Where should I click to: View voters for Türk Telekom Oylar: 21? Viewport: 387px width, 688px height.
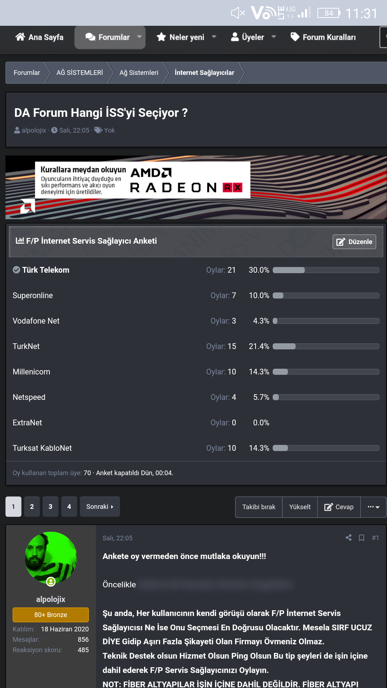pyautogui.click(x=221, y=270)
